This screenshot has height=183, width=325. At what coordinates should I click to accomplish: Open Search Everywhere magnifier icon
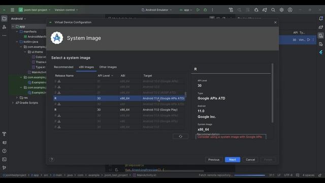click(x=273, y=10)
